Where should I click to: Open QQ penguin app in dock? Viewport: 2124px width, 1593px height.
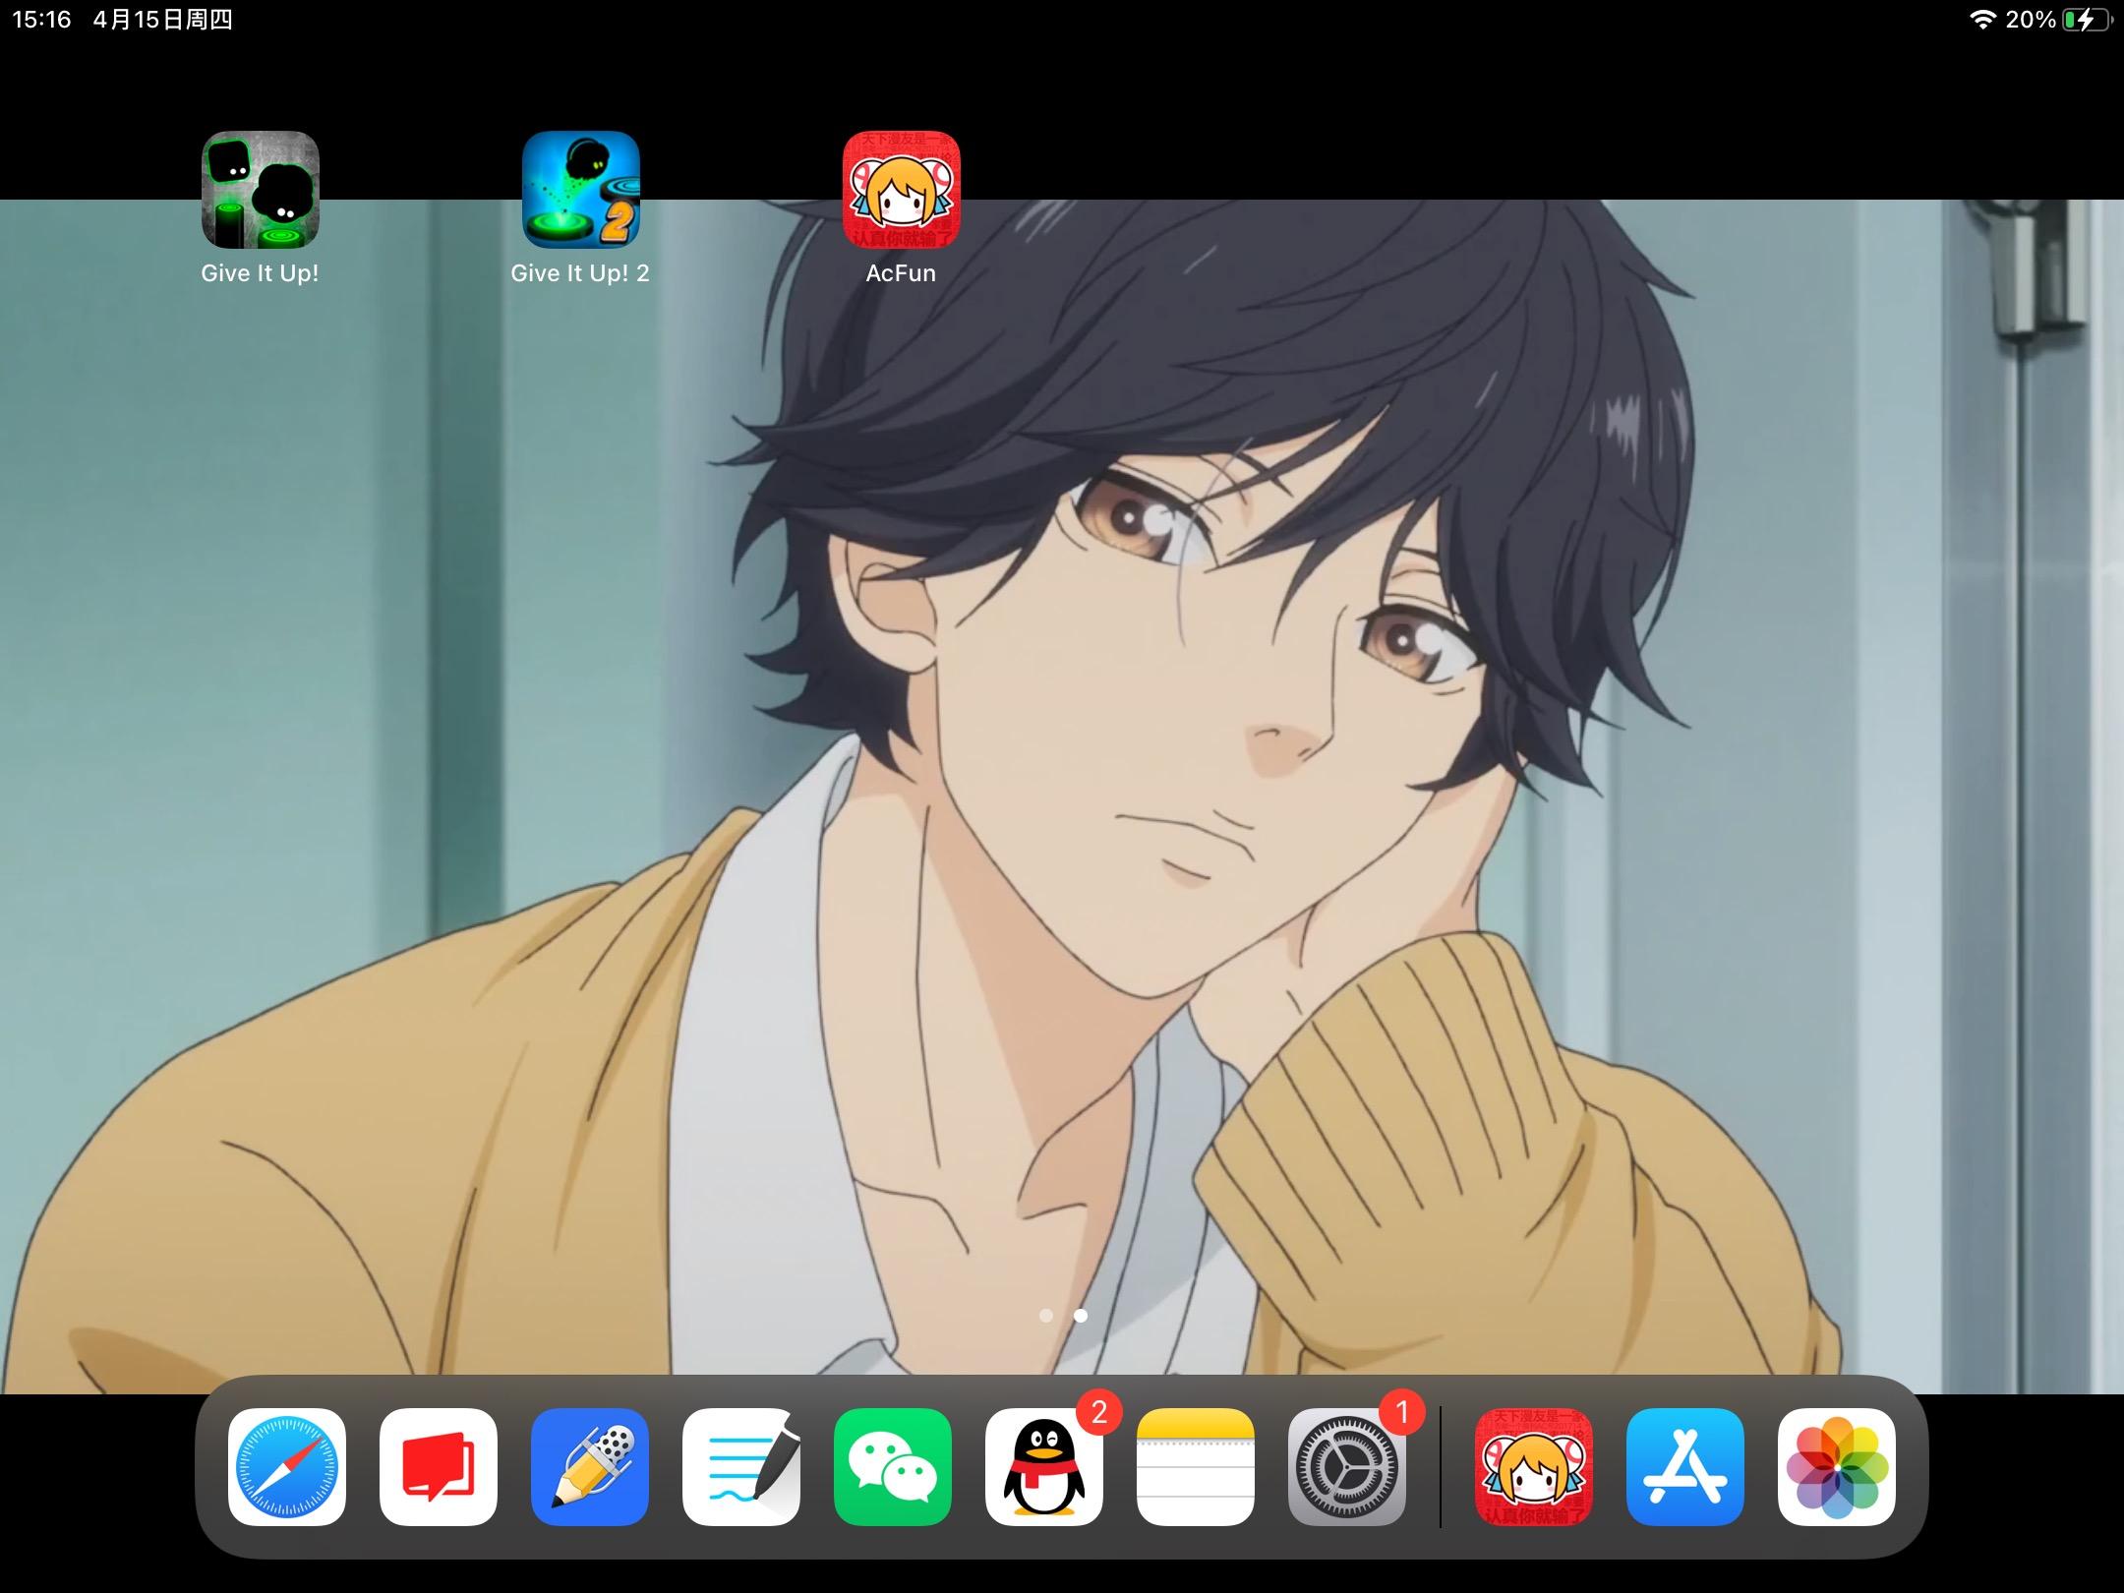pos(1044,1467)
